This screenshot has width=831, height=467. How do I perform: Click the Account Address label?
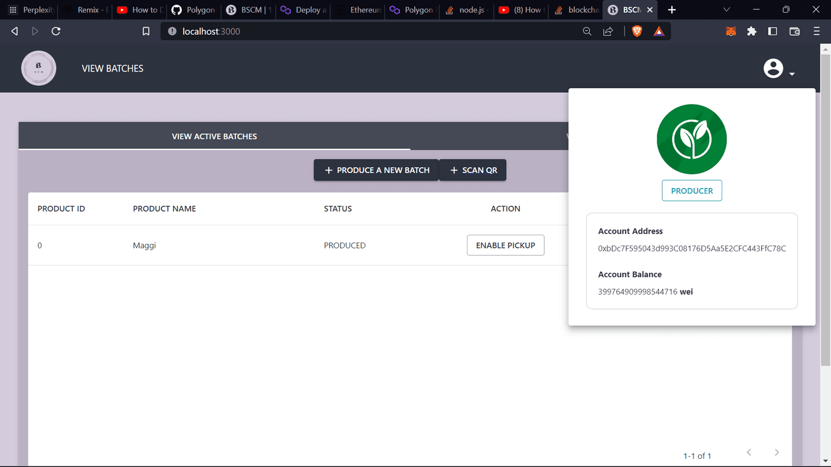(x=630, y=231)
